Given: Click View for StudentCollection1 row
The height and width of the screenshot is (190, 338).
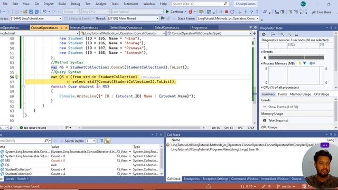Looking at the screenshot, I should [124, 169].
